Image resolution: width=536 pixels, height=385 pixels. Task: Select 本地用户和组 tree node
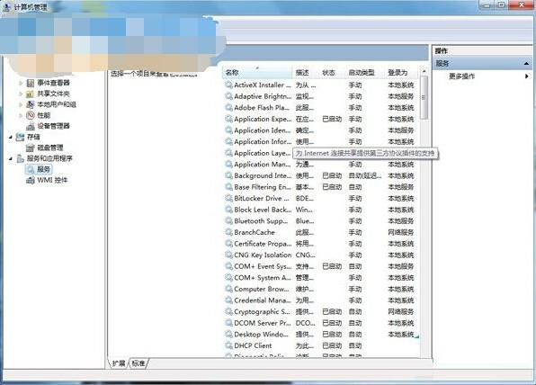[x=57, y=104]
